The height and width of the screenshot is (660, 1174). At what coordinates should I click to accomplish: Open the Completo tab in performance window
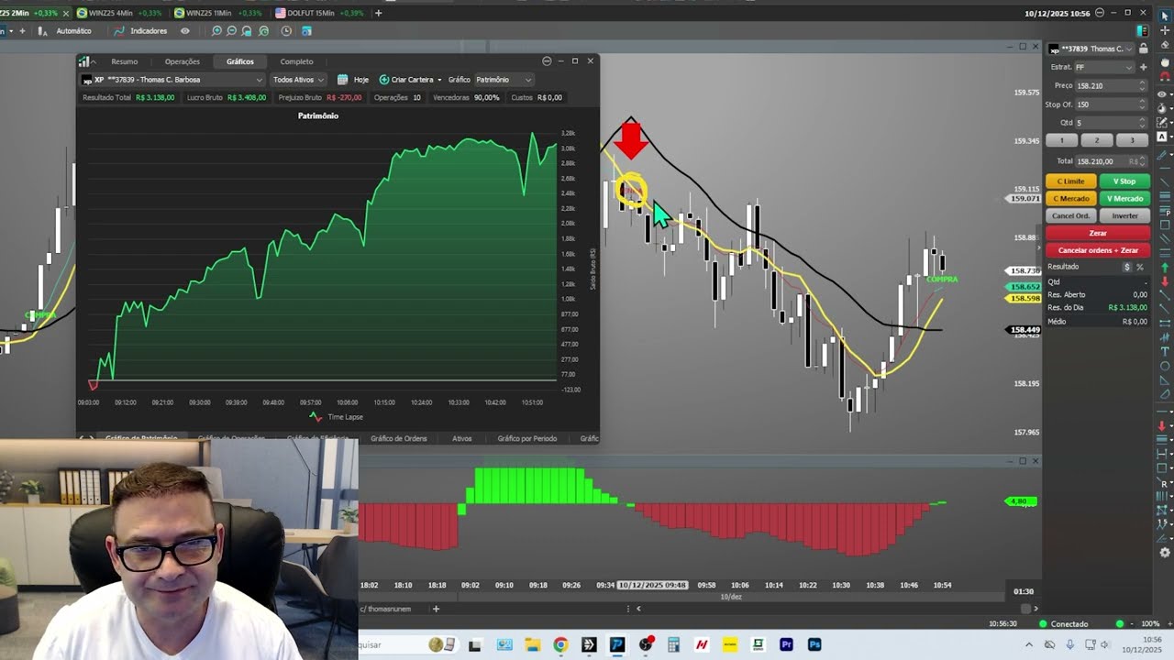[296, 61]
